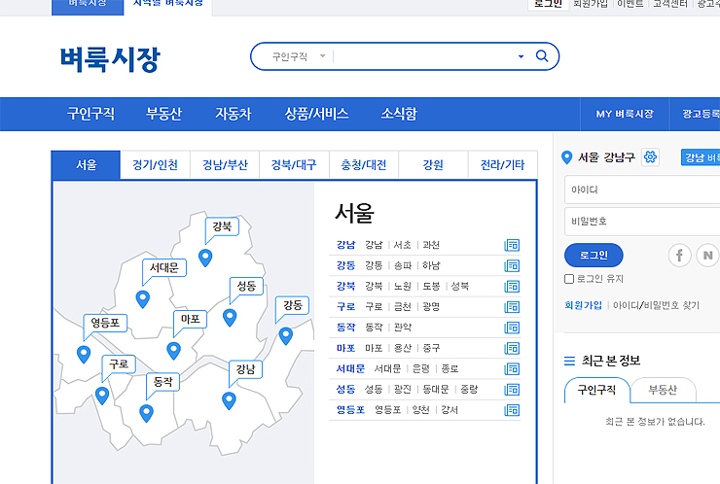Open the newspaper icon in 서대문 row
This screenshot has height=484, width=720.
point(512,369)
